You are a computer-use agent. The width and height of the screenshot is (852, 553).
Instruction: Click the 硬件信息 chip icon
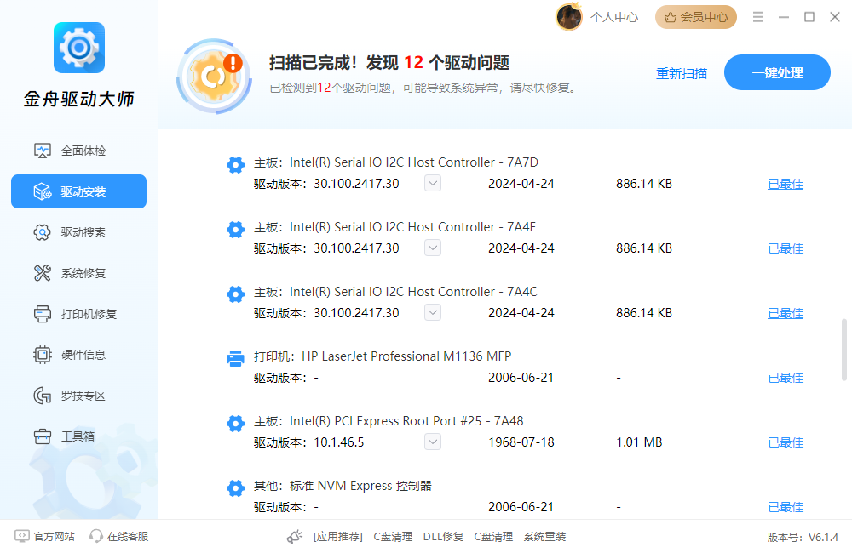click(x=43, y=355)
